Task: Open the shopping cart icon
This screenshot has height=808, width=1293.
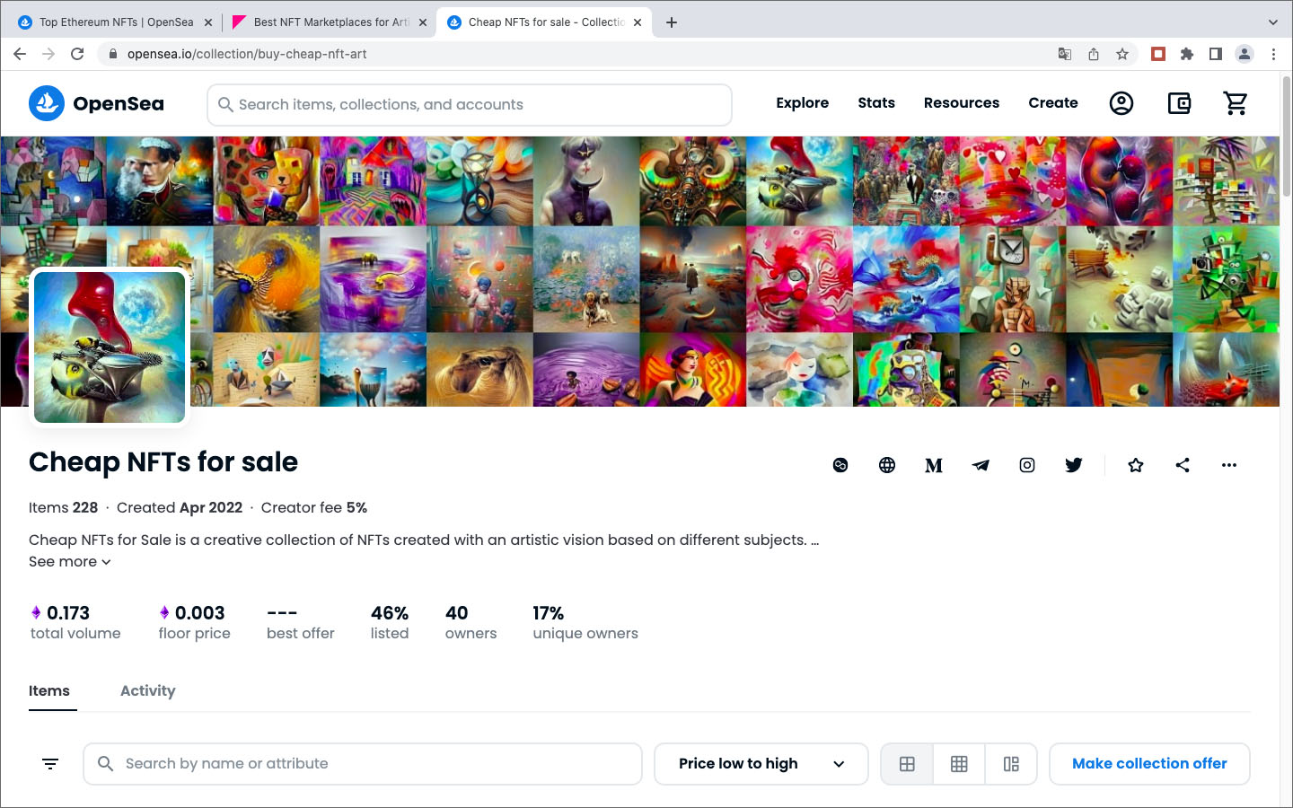Action: 1236,103
